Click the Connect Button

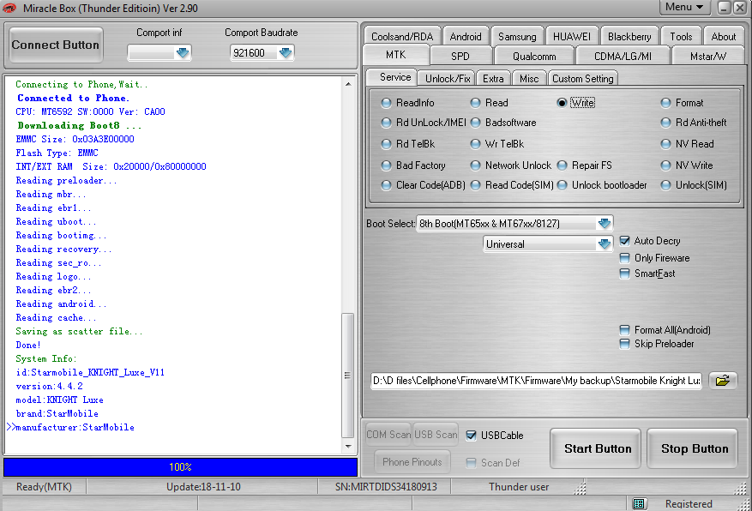56,45
